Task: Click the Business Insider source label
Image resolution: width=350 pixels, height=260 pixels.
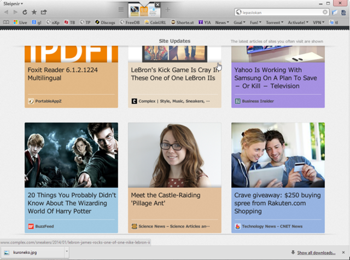Action: point(254,101)
